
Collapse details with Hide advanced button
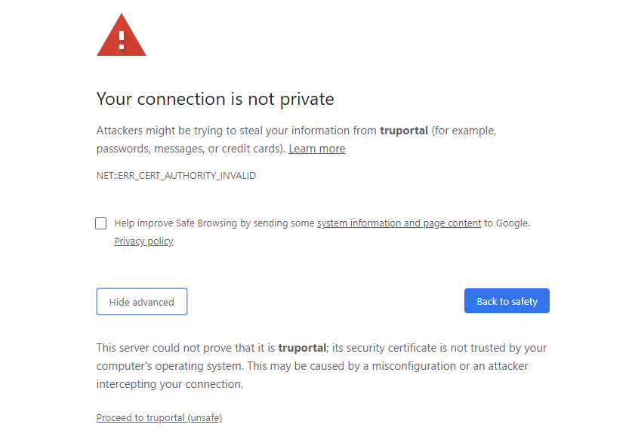pos(142,302)
